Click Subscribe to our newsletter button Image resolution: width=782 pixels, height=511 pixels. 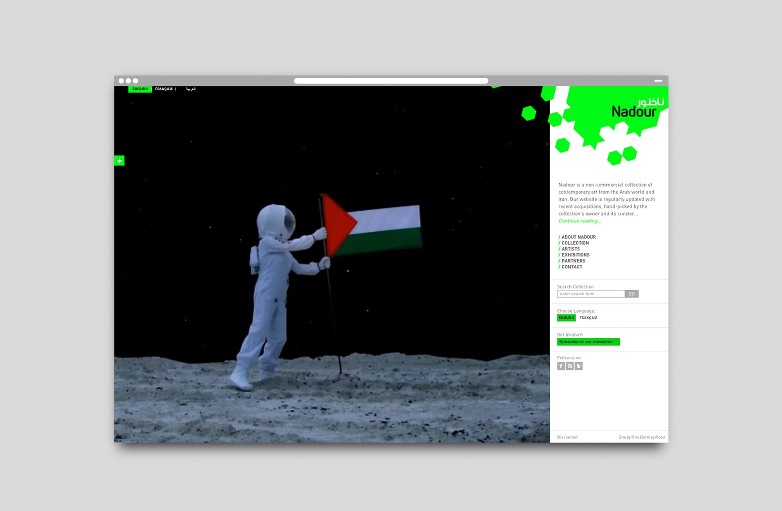tap(588, 342)
